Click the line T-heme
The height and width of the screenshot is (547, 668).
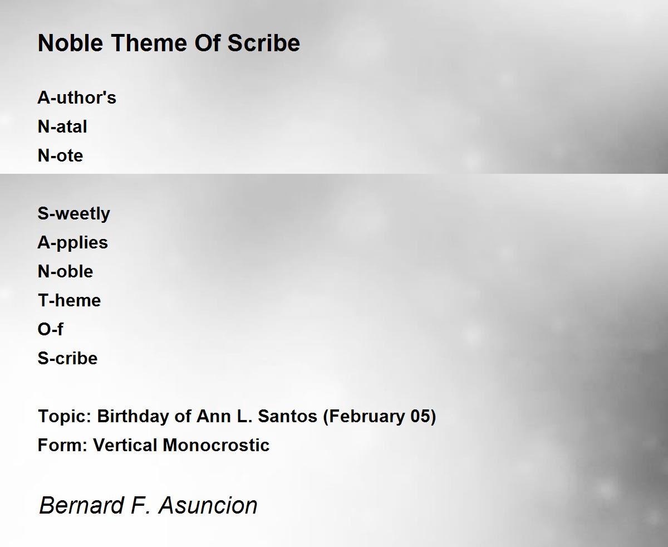coord(69,300)
